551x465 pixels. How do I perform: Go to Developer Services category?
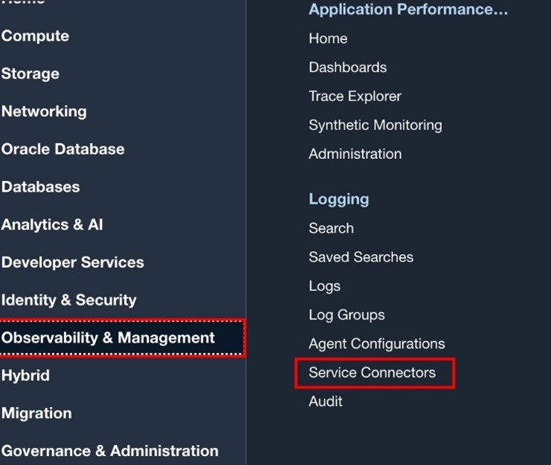click(x=73, y=262)
